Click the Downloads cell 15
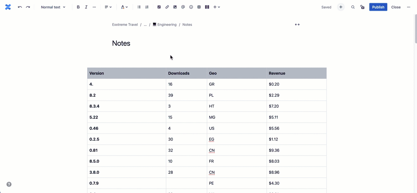This screenshot has height=193, width=417. (x=187, y=117)
